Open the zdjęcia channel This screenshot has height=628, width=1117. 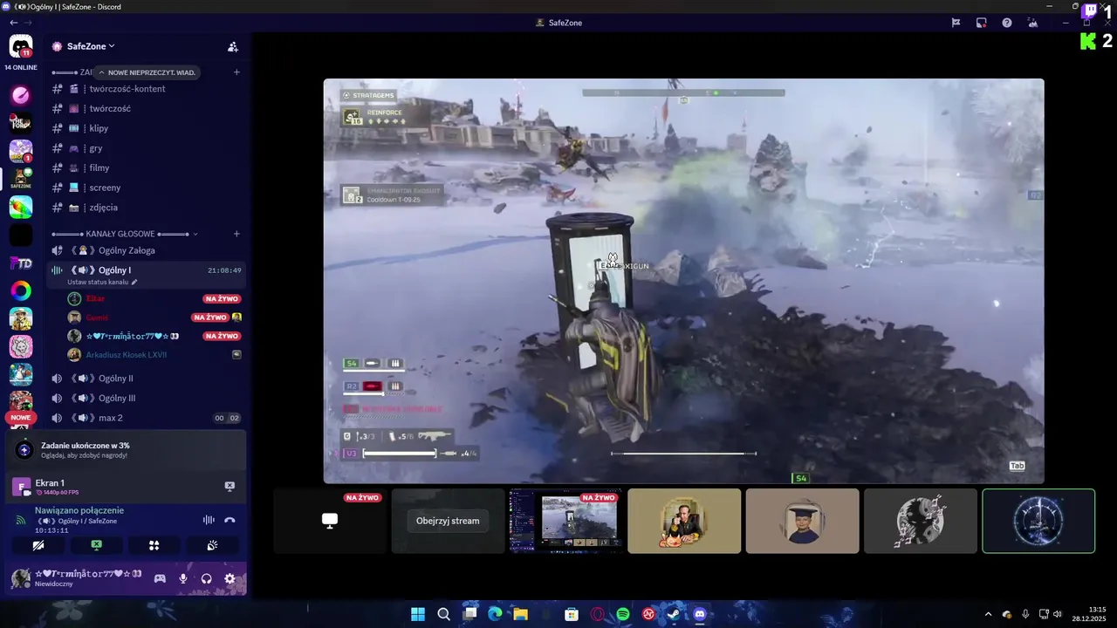pyautogui.click(x=147, y=208)
